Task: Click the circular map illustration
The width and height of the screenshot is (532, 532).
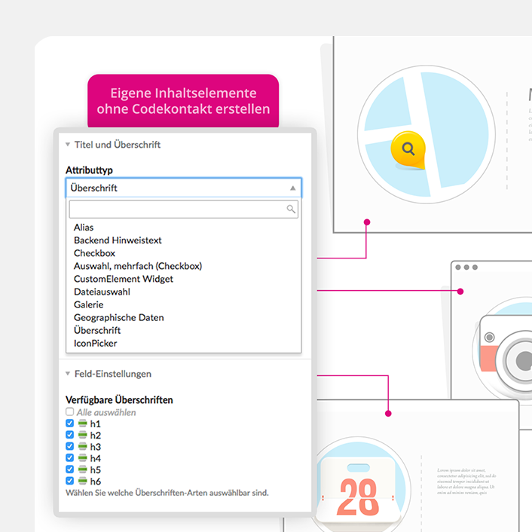Action: coord(427,134)
